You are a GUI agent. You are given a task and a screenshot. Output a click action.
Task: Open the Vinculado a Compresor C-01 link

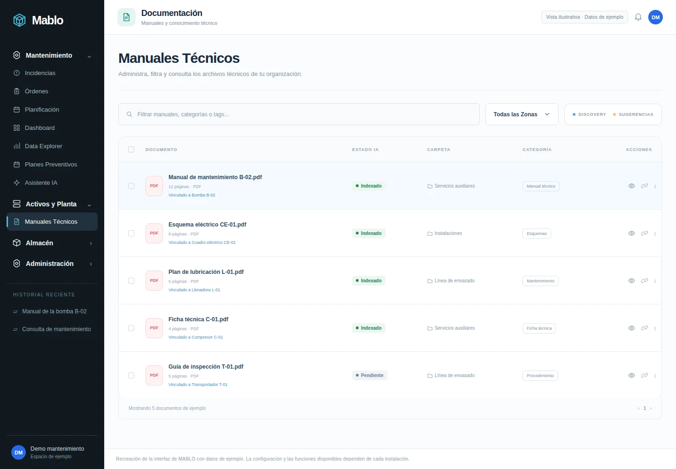(x=196, y=337)
